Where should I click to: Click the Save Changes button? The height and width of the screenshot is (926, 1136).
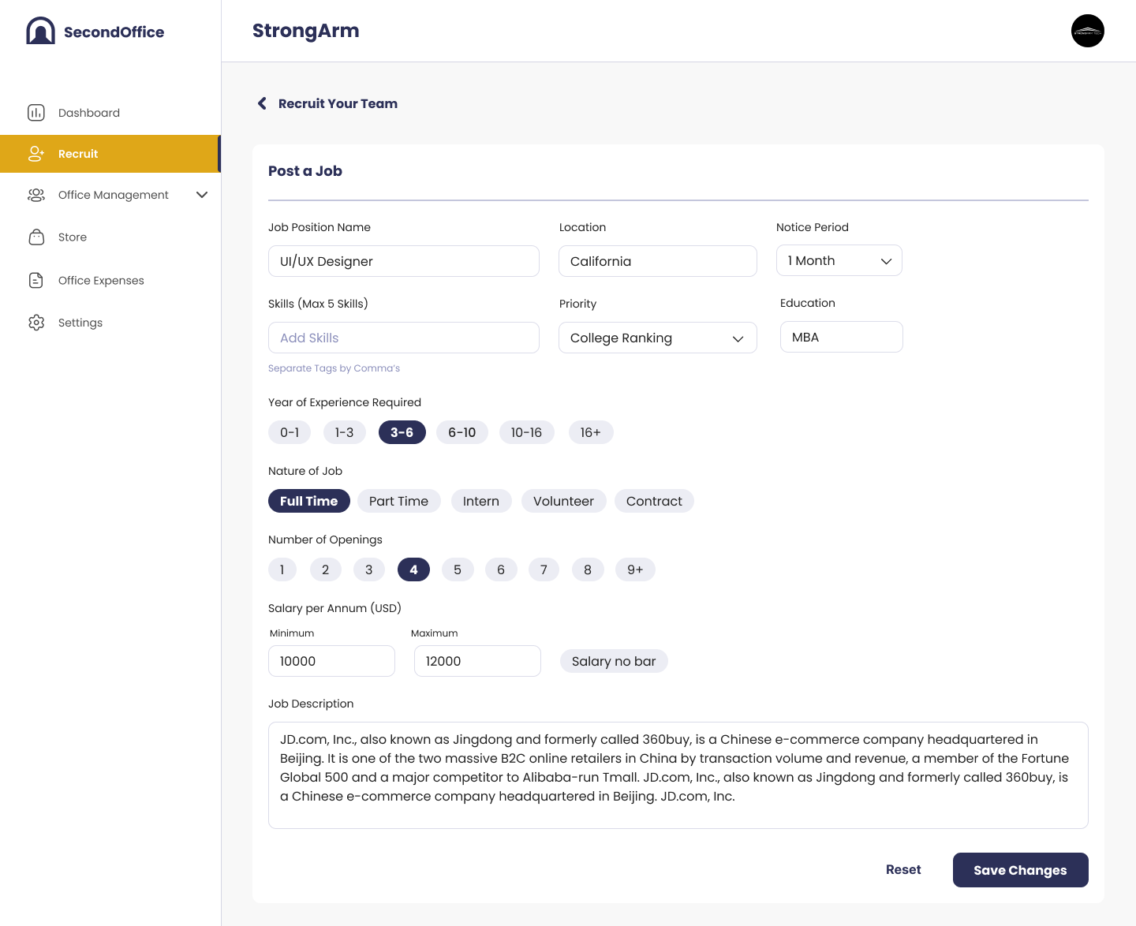pos(1021,870)
